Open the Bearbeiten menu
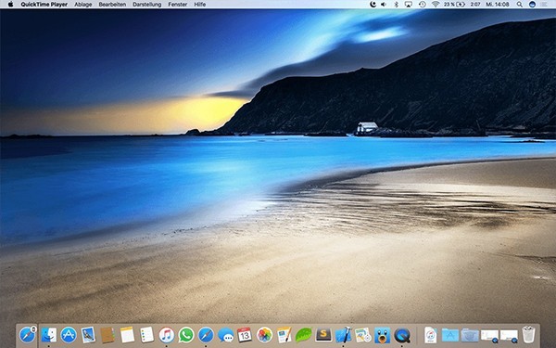This screenshot has height=348, width=556. 112,5
